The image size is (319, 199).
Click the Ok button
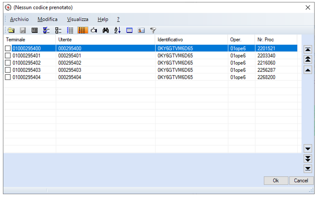tap(276, 181)
